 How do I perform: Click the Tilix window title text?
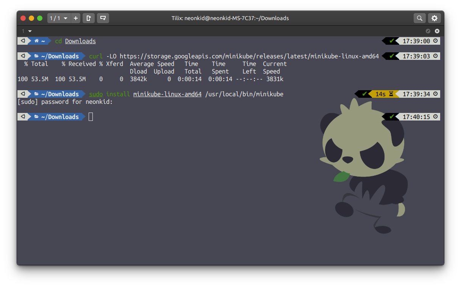pyautogui.click(x=230, y=18)
